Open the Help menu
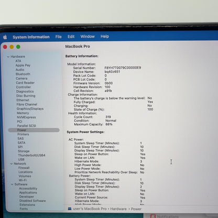The height and width of the screenshot is (218, 218). coord(105,36)
